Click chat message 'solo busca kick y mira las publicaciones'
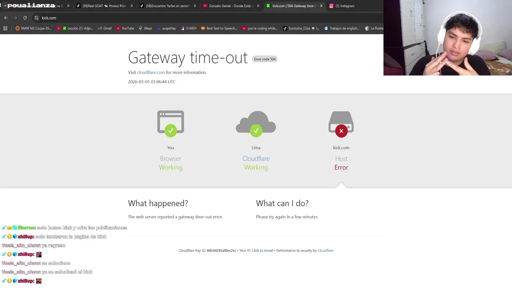512x288 pixels. 82,228
